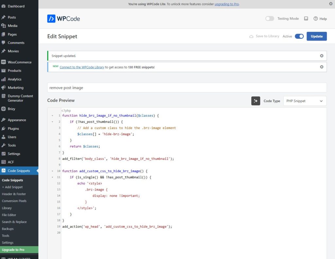Click the snippet title input field
This screenshot has width=335, height=259.
[x=187, y=88]
